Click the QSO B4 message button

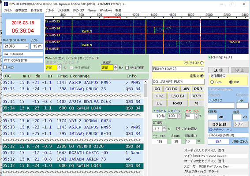(x=177, y=96)
